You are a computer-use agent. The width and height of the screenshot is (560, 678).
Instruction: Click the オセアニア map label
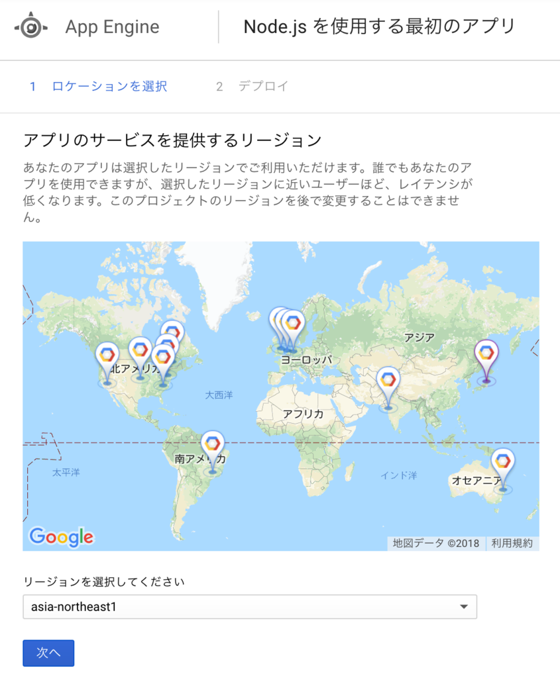pyautogui.click(x=476, y=481)
